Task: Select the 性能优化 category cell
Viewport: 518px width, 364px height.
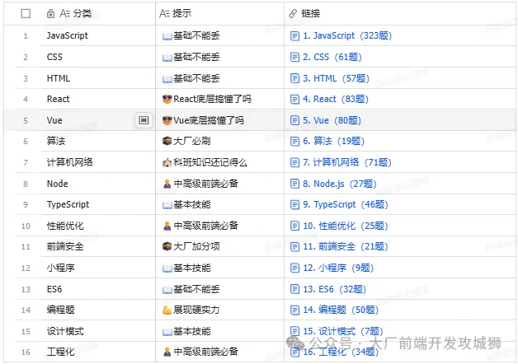Action: tap(98, 226)
